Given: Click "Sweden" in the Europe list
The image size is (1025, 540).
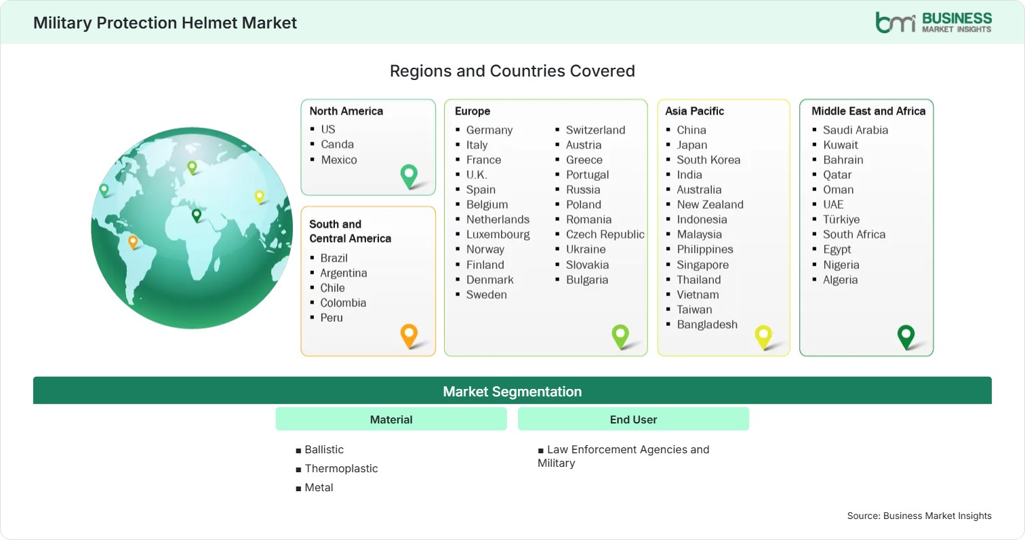Looking at the screenshot, I should [487, 294].
